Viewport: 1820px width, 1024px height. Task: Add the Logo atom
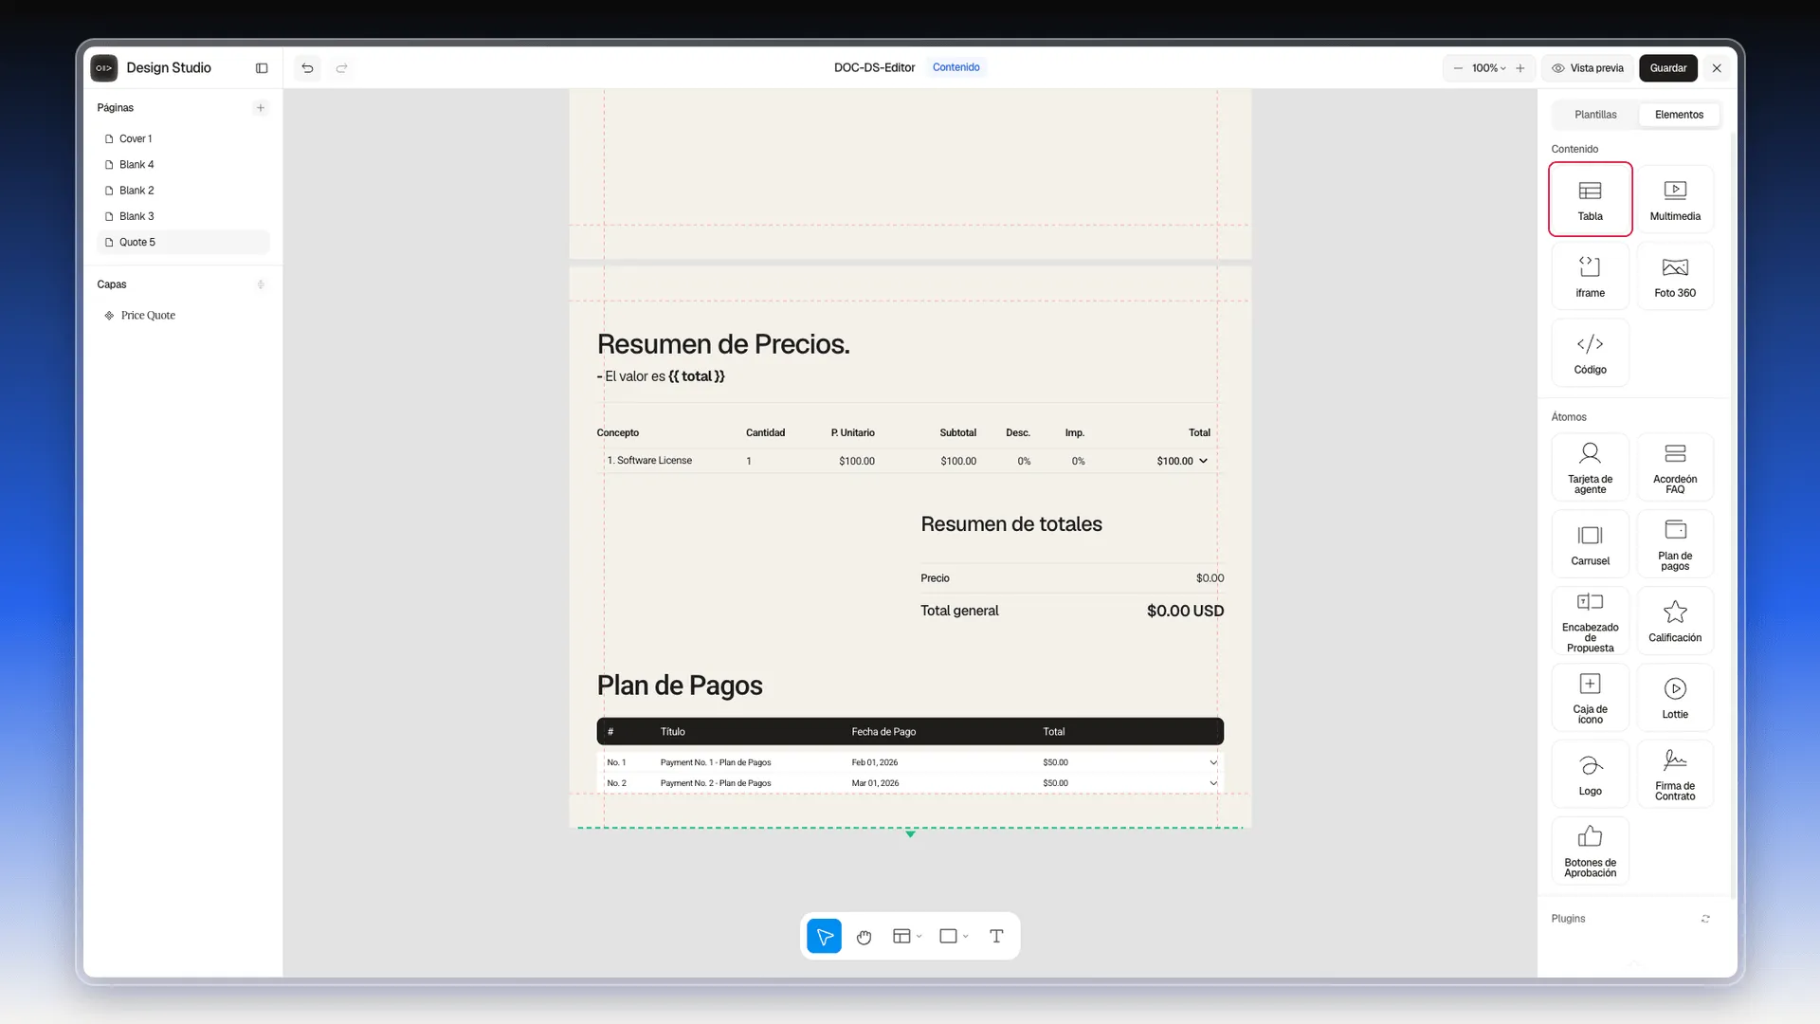1590,775
